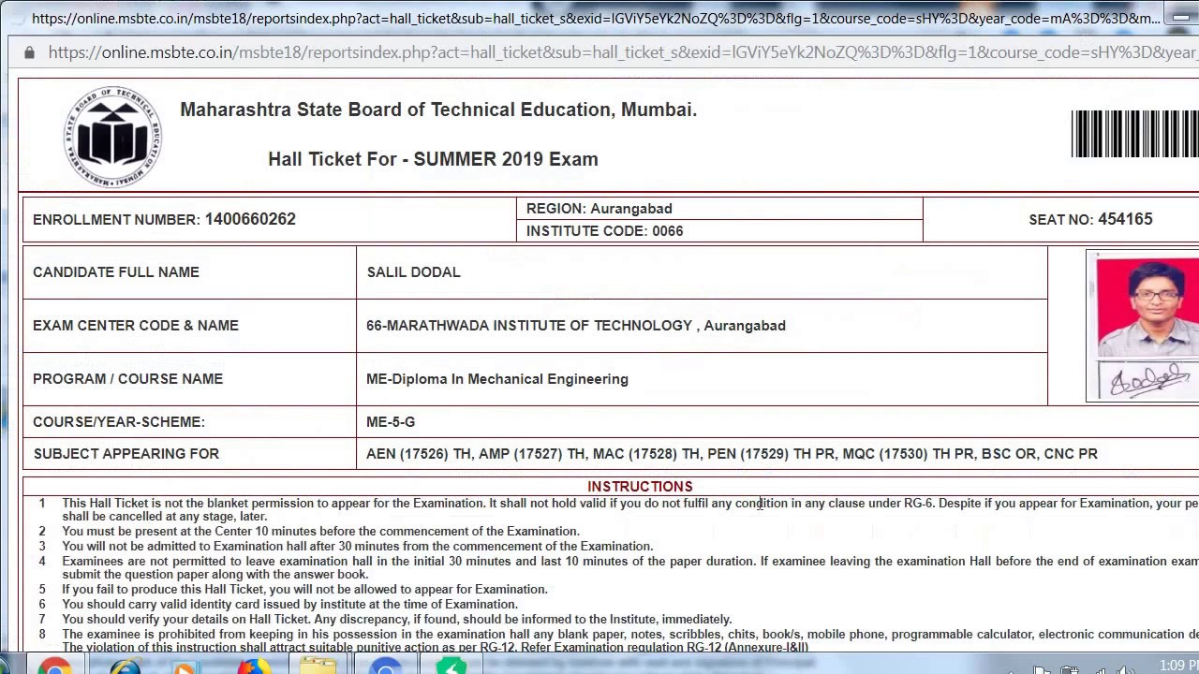1199x674 pixels.
Task: Open Firefox from the taskbar
Action: pos(253,666)
